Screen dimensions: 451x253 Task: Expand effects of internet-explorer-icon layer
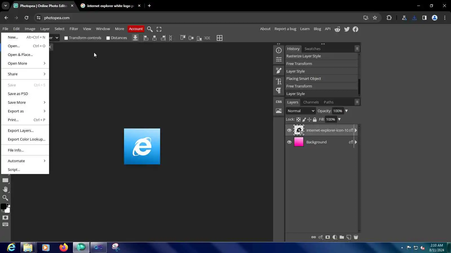tap(356, 130)
